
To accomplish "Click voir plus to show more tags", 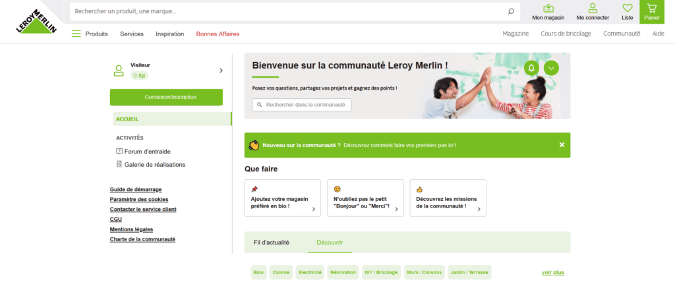I will [x=553, y=272].
